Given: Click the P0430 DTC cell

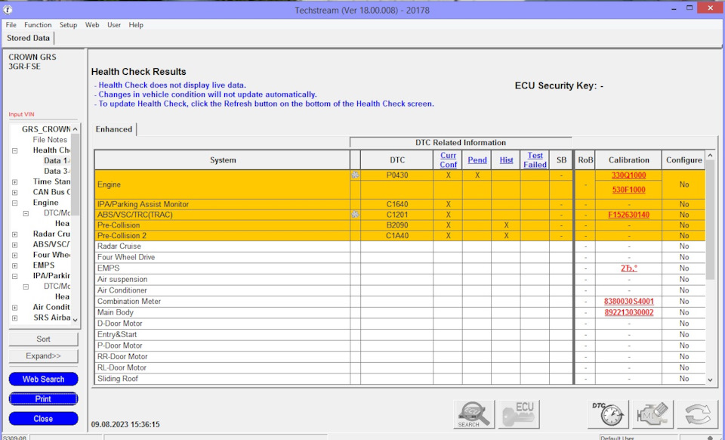Looking at the screenshot, I should tap(396, 175).
